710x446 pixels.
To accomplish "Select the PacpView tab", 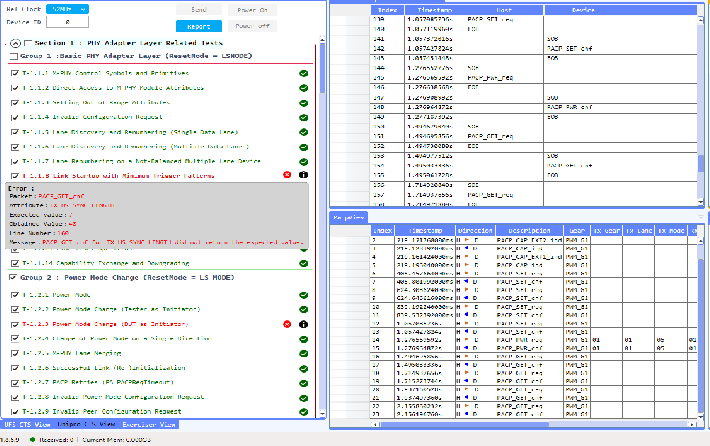I will click(x=349, y=217).
